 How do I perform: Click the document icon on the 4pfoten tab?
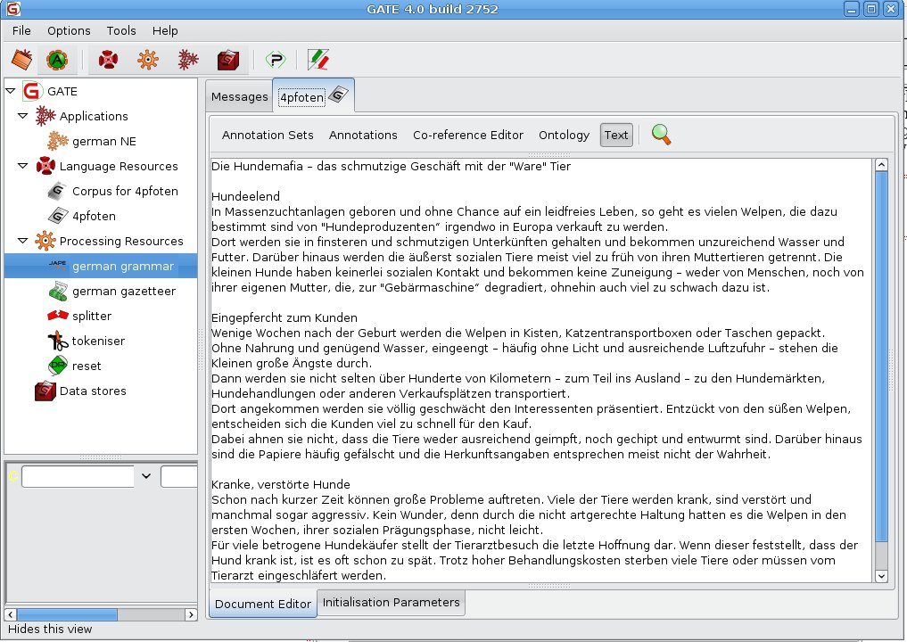(338, 95)
